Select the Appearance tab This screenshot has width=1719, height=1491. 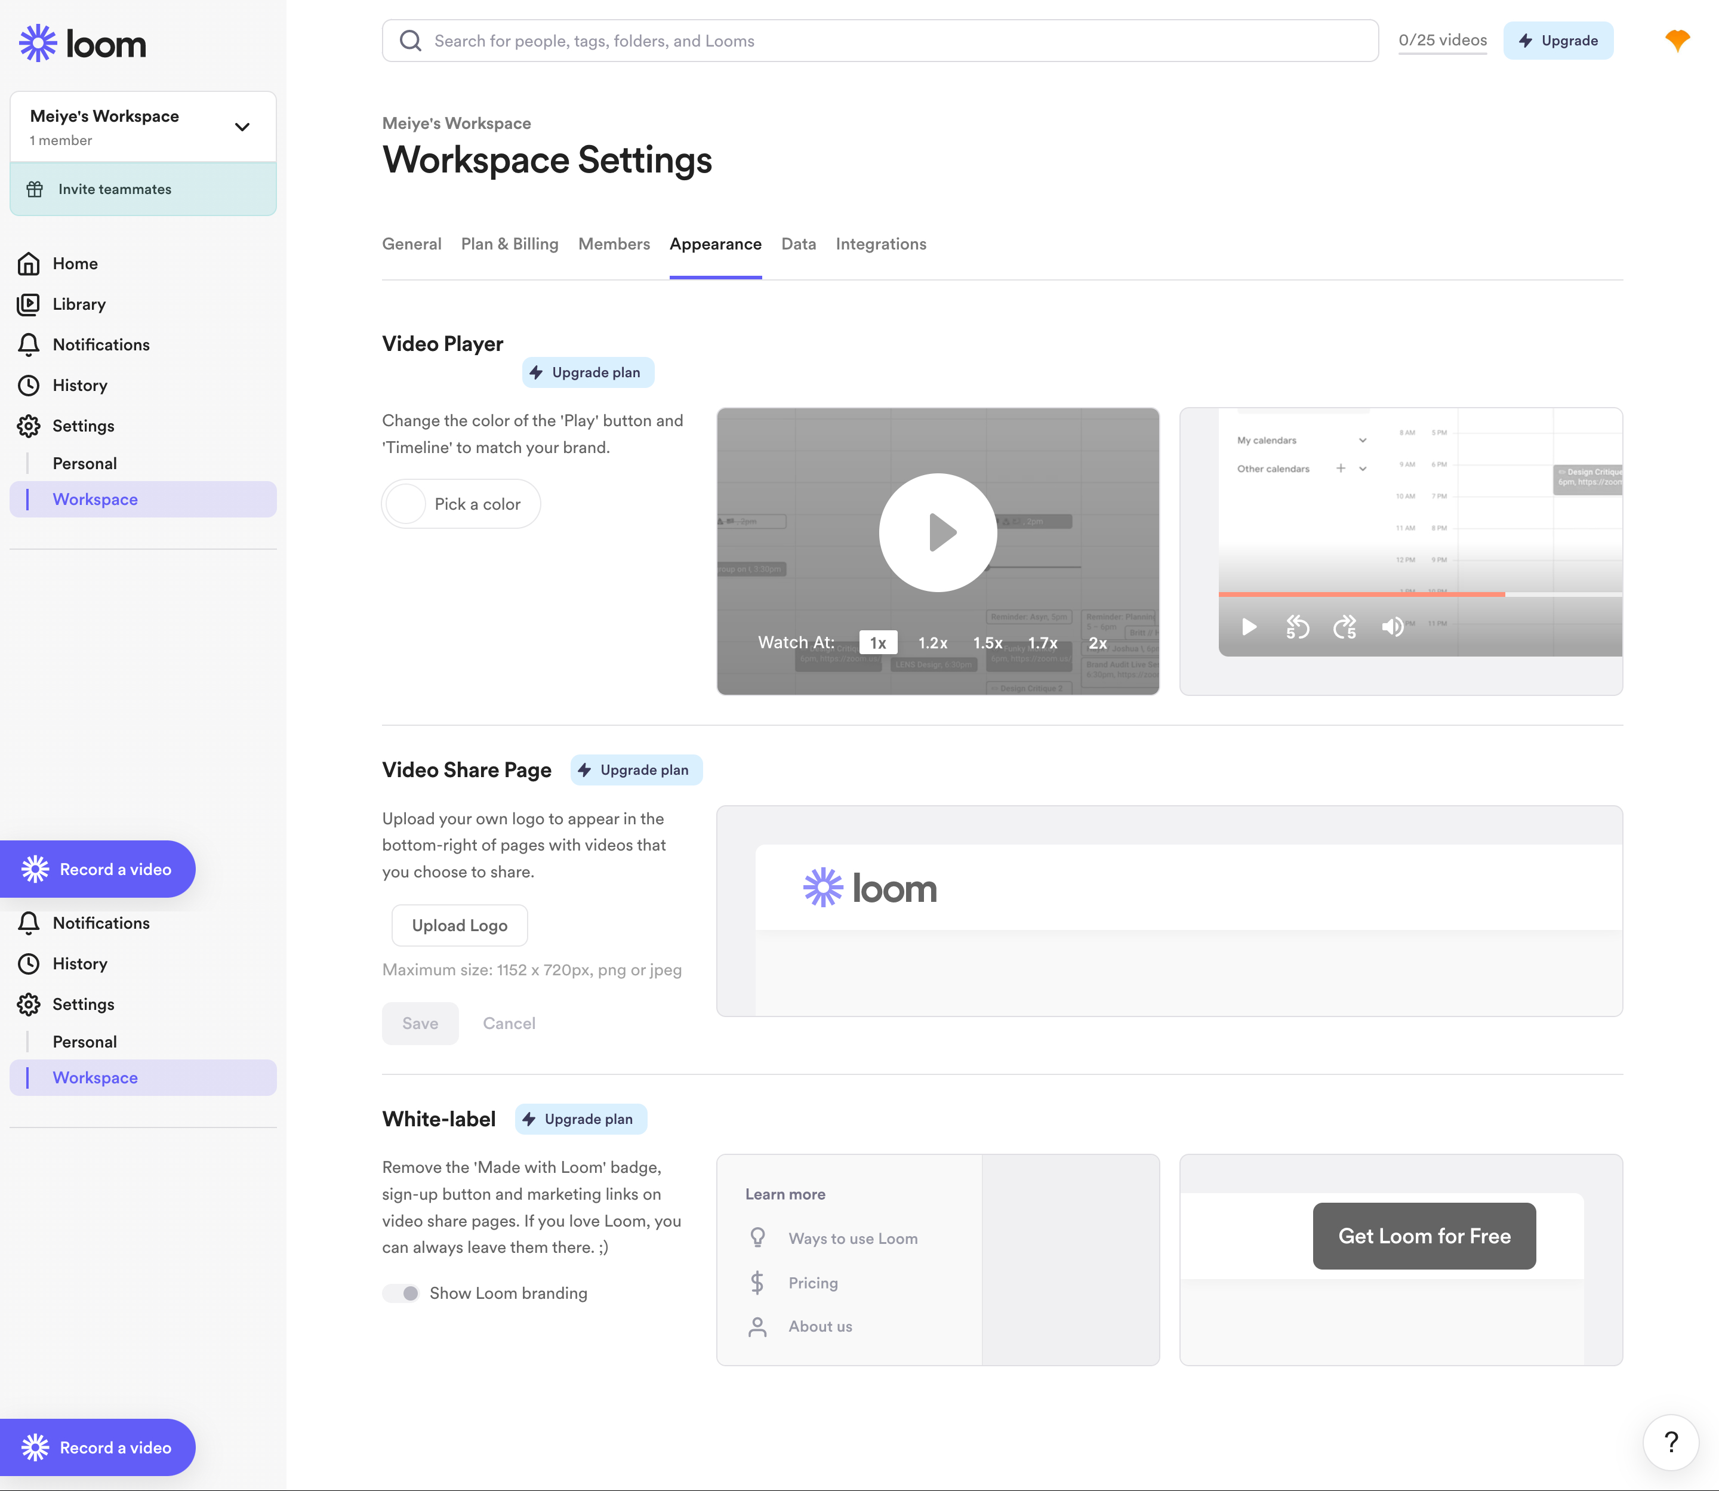[716, 244]
